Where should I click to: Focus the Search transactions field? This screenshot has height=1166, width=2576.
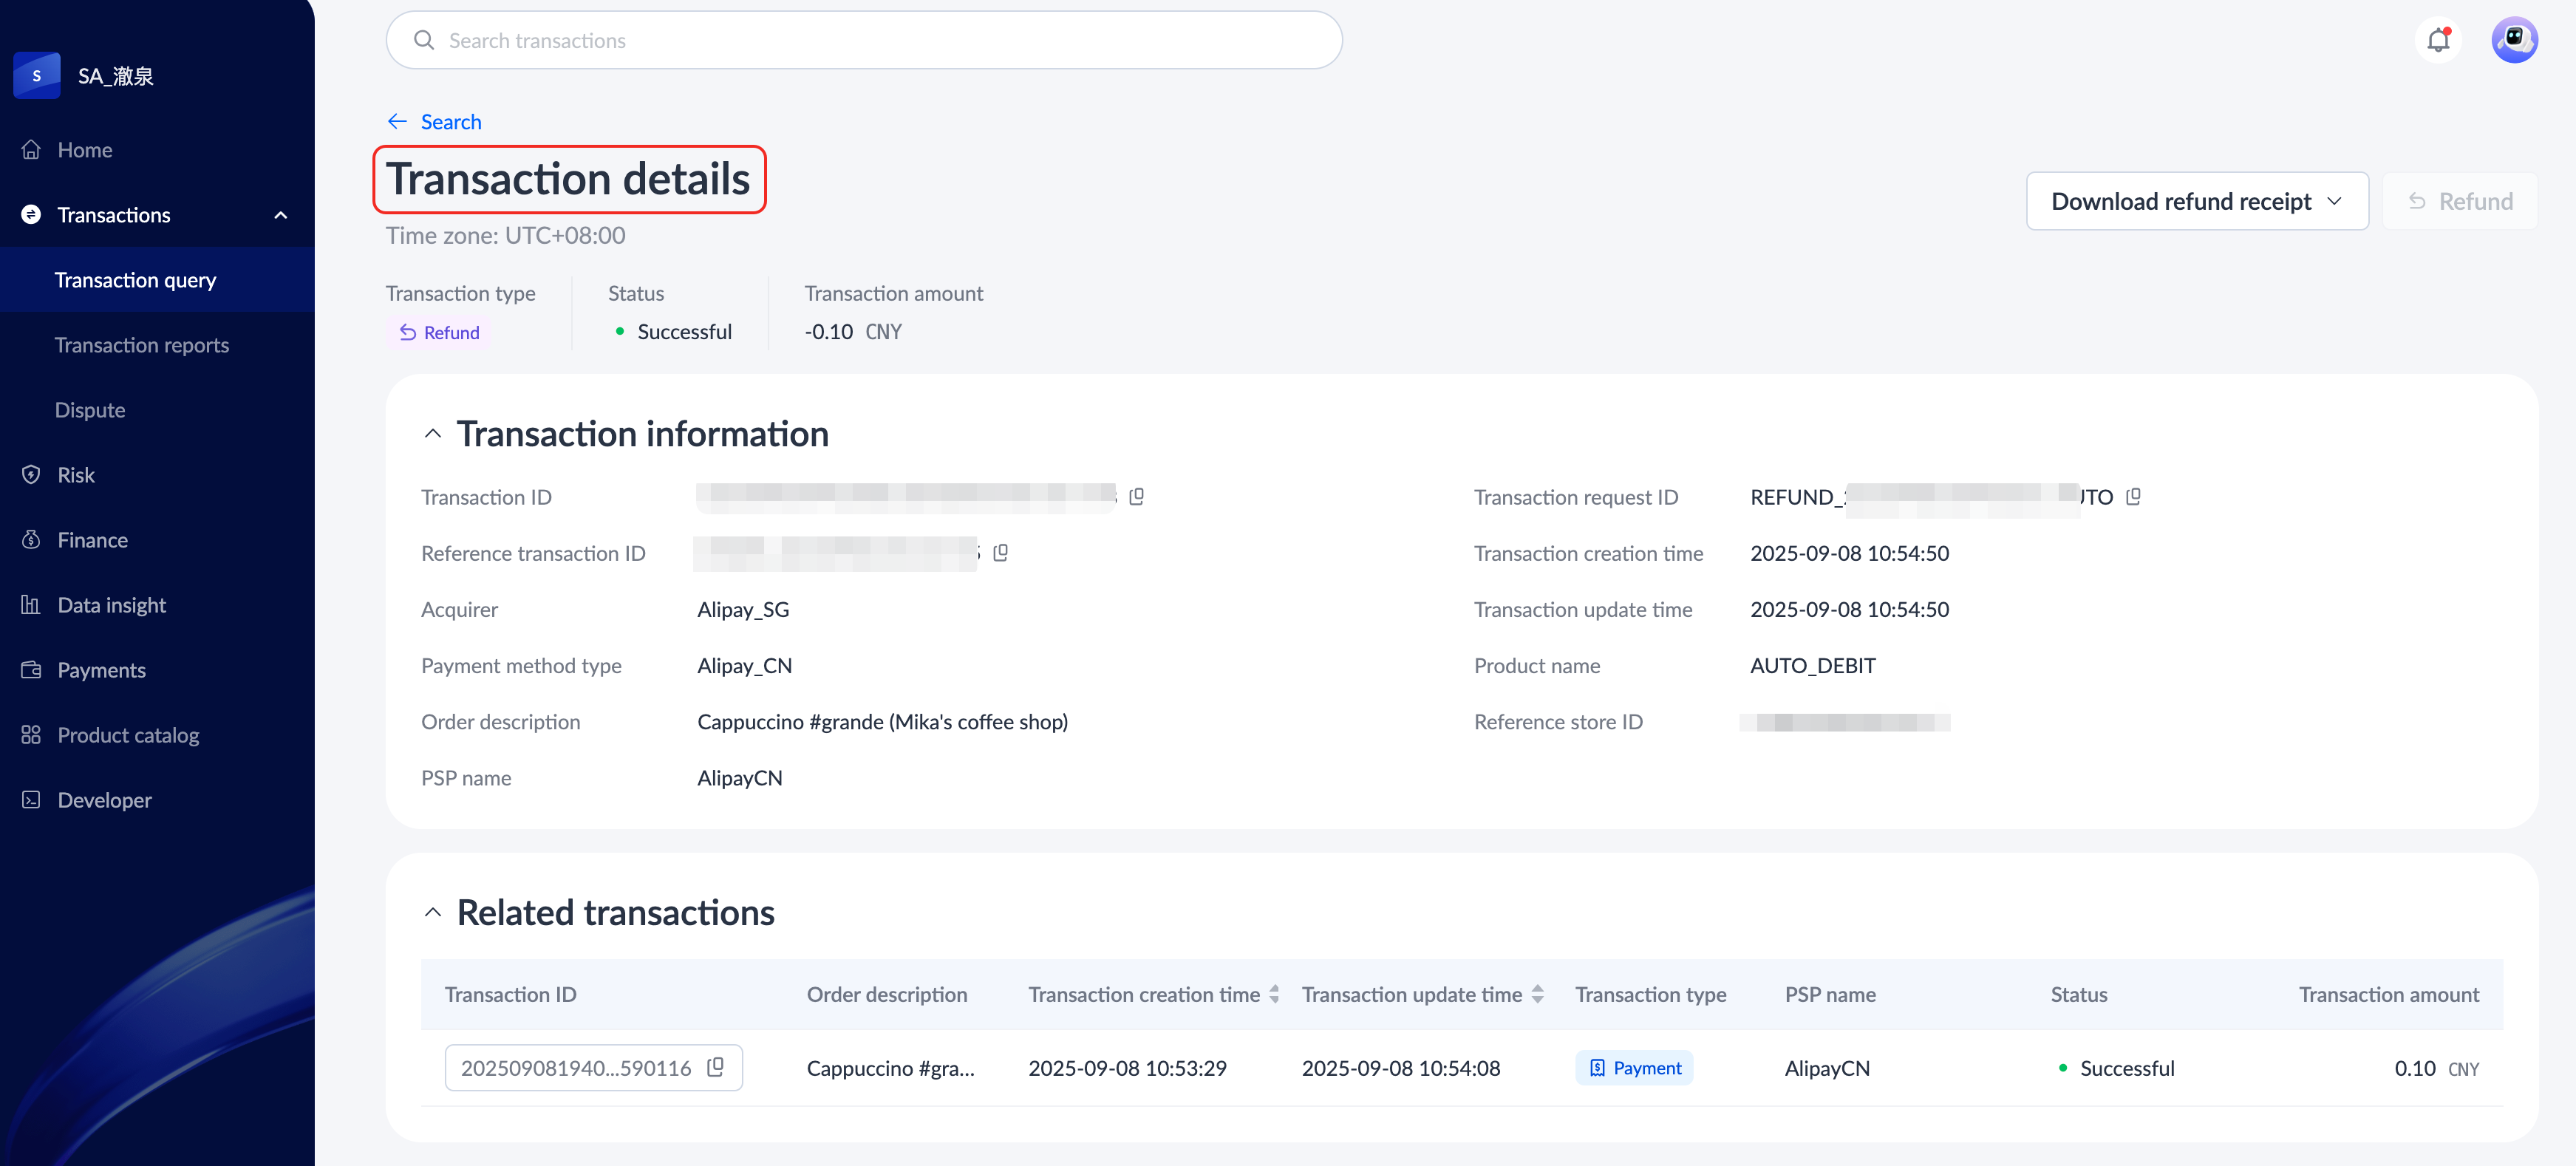(x=864, y=40)
